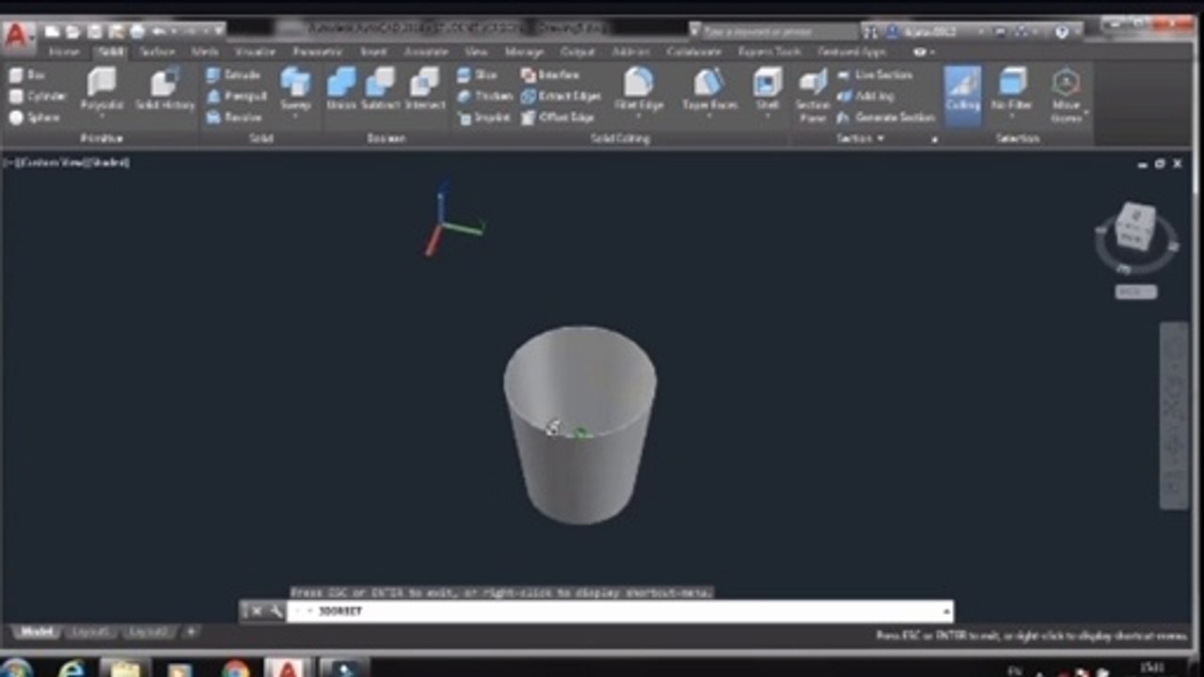Expand the Fillet Edge dropdown arrow
This screenshot has width=1204, height=677.
[x=639, y=118]
